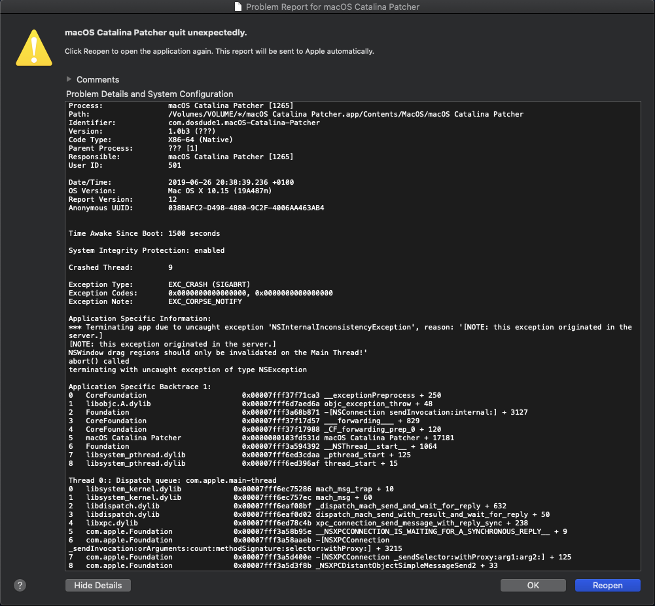655x606 pixels.
Task: Click Exception Note EXC_CORPSE_NOTIFY line
Action: point(155,301)
